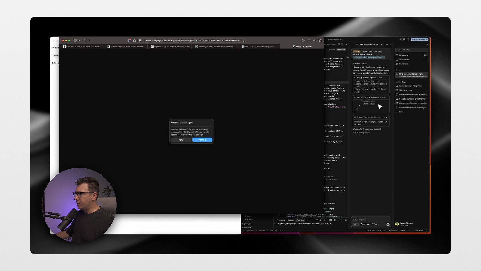Click the Add a follow-up field
This screenshot has width=481, height=271.
tap(371, 219)
